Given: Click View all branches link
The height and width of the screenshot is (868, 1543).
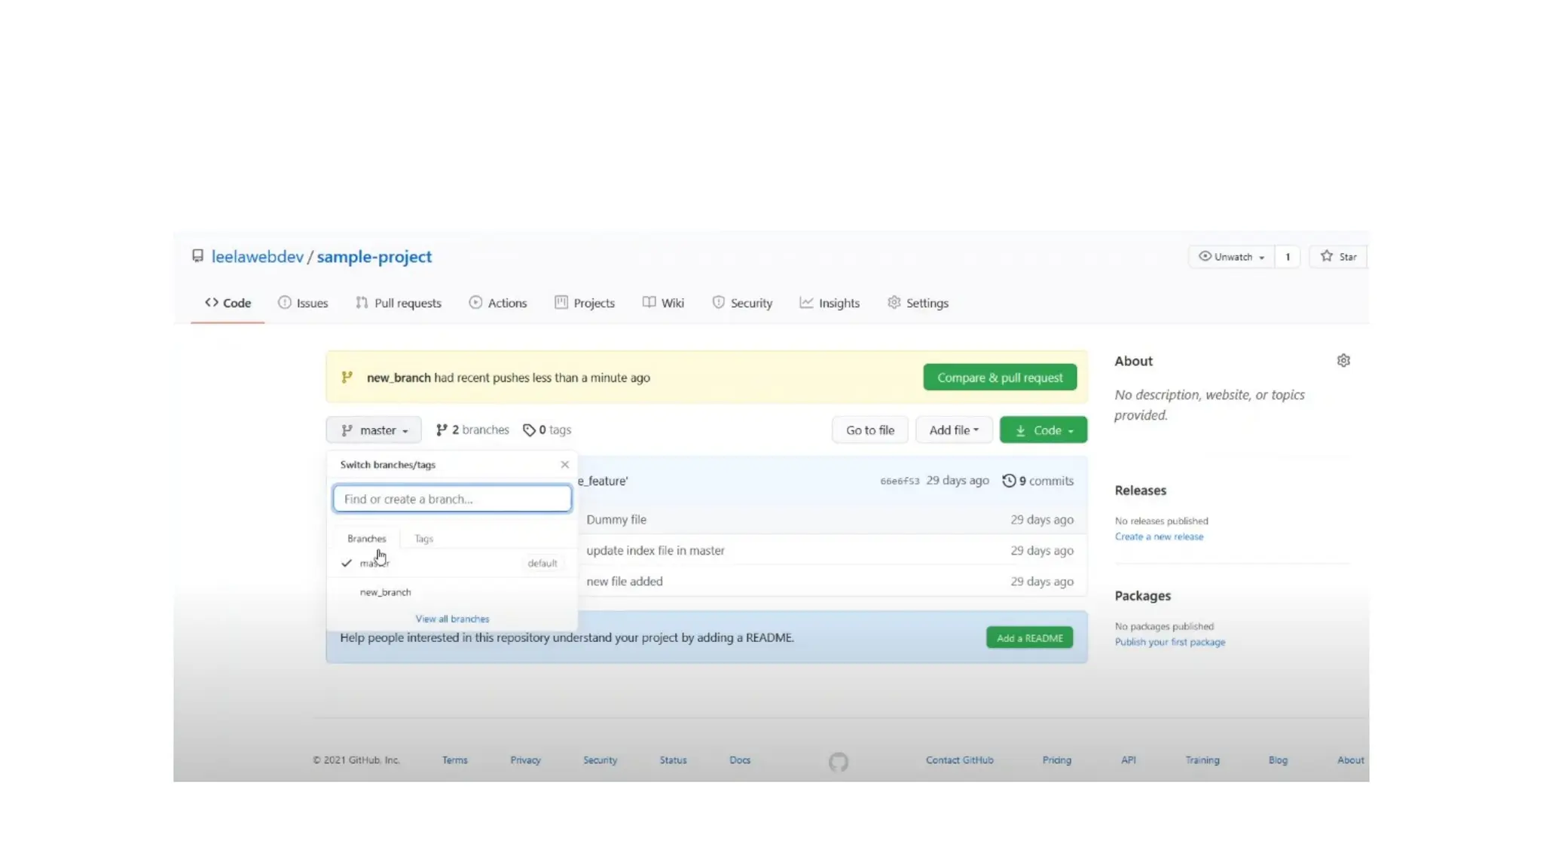Looking at the screenshot, I should (452, 619).
